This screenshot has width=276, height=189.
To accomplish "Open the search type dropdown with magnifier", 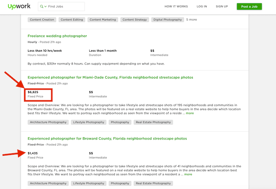I will coord(43,7).
